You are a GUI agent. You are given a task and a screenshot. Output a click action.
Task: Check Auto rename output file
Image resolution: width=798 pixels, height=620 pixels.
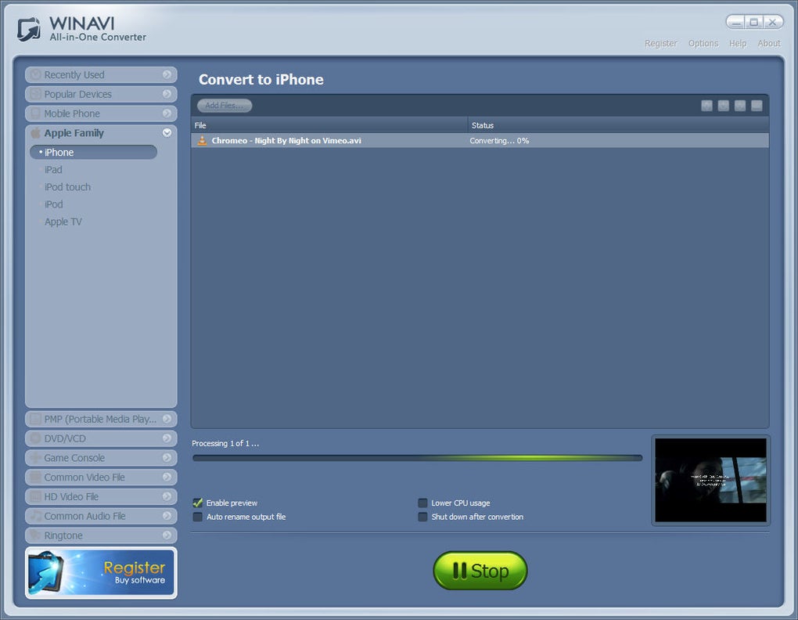(x=197, y=517)
